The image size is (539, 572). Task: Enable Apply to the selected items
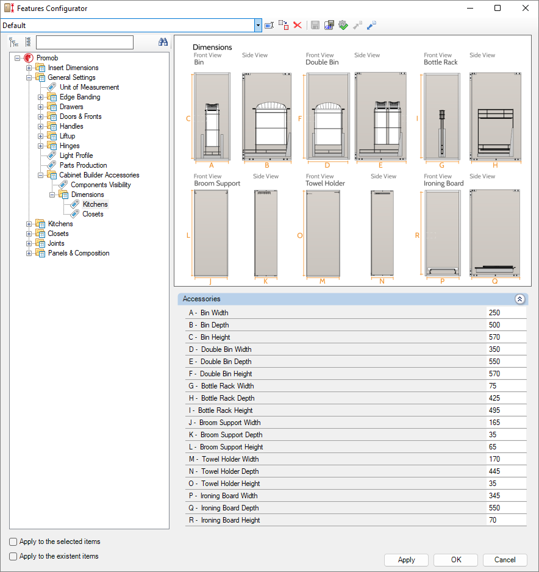13,542
